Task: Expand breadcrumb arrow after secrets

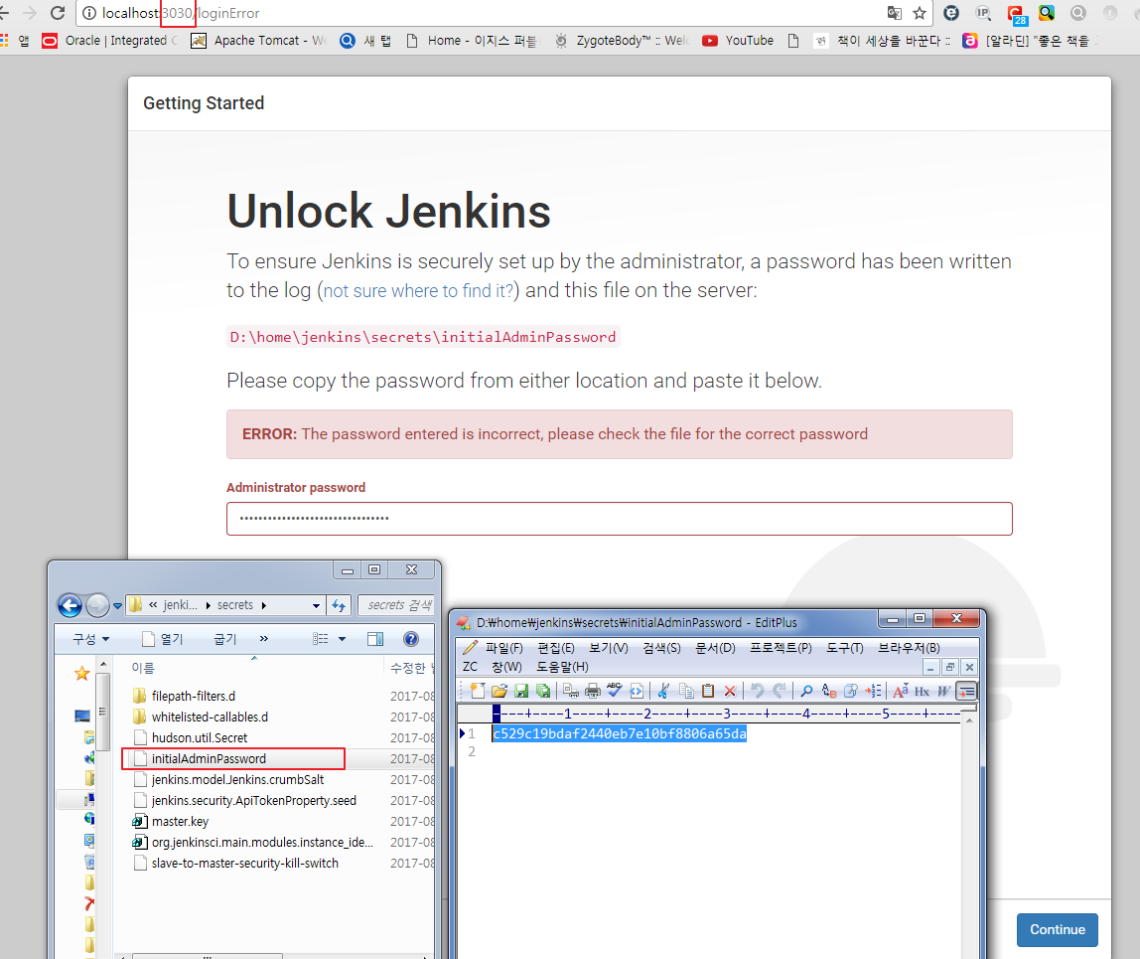Action: [x=264, y=605]
